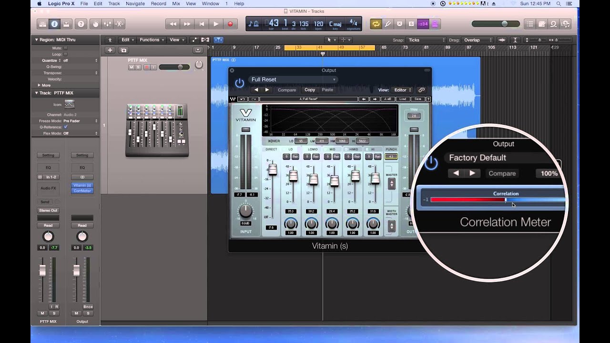
Task: Enable the region Mute checkbox
Action: [x=66, y=48]
